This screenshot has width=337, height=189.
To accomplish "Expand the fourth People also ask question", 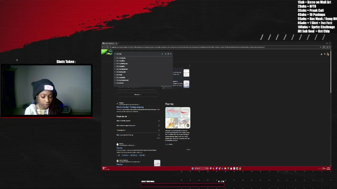I will tap(138, 135).
